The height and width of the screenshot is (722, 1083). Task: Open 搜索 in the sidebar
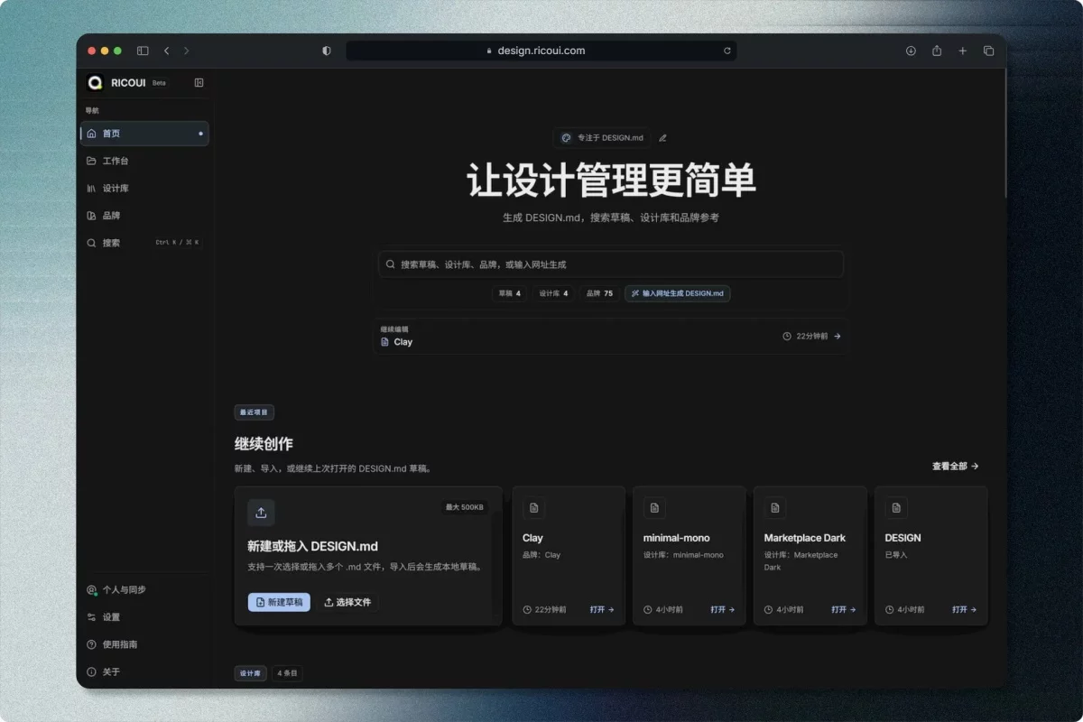144,243
